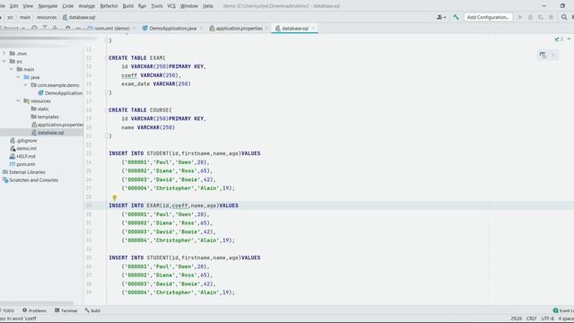Viewport: 574px width, 323px height.
Task: Click the UTF-8 encoding widget
Action: (547, 319)
